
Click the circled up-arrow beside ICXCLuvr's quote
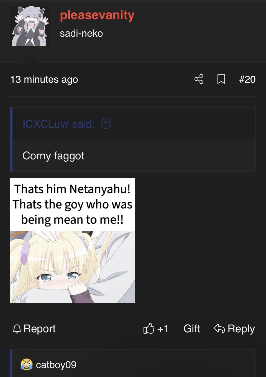106,124
